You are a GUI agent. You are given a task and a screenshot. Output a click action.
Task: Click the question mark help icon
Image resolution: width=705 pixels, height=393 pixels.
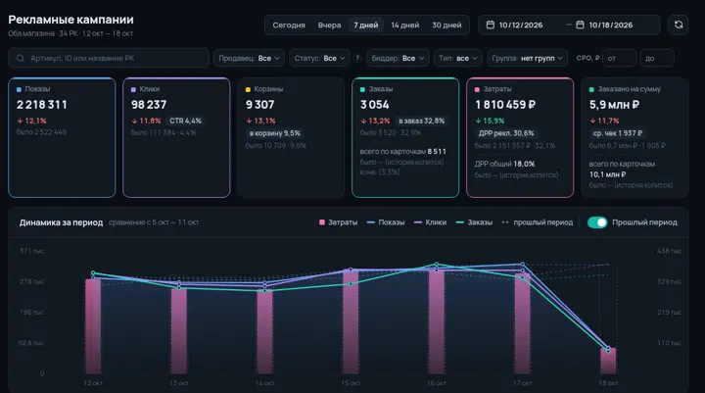(357, 58)
